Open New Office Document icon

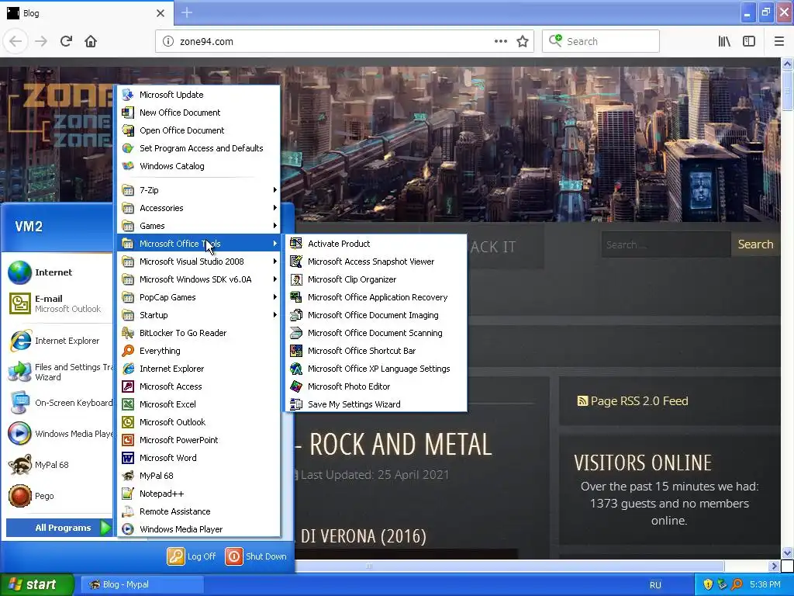pos(128,113)
